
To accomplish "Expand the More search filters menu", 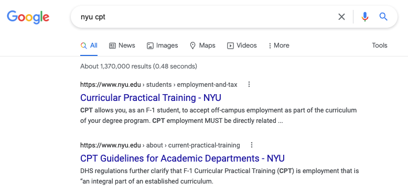I will 278,45.
